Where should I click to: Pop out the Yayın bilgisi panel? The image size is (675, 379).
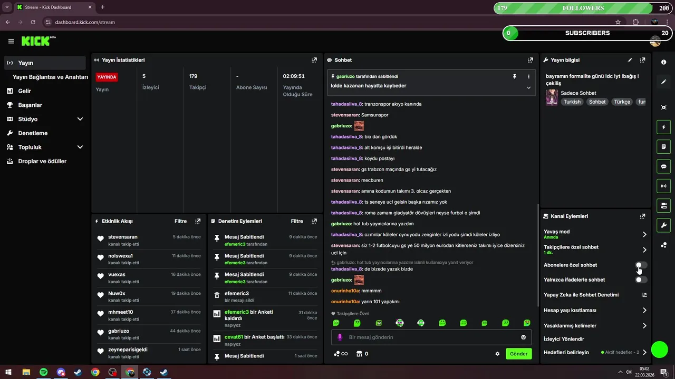(642, 60)
